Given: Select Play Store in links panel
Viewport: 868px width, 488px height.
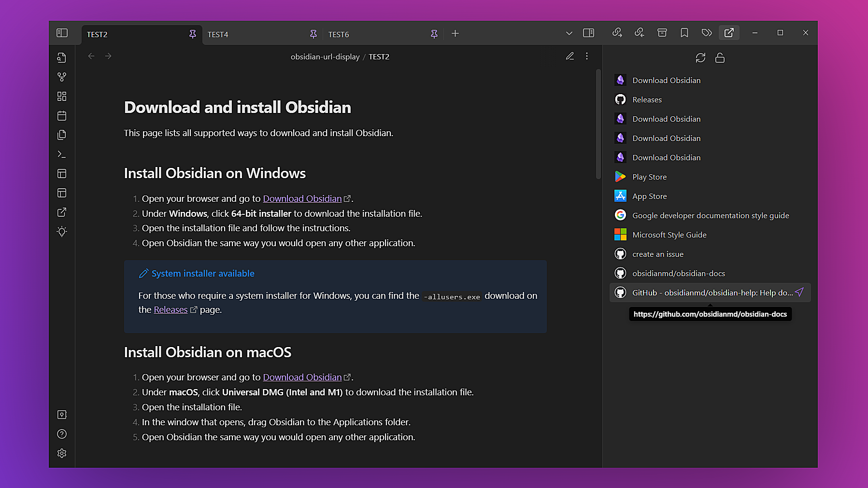Looking at the screenshot, I should 710,177.
